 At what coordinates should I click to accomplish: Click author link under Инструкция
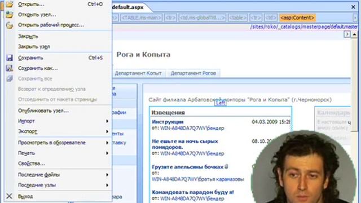coord(192,128)
